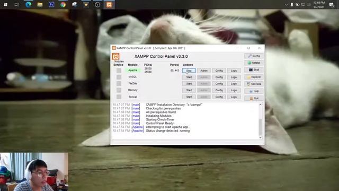Open the Mercury Logs menu

234,90
